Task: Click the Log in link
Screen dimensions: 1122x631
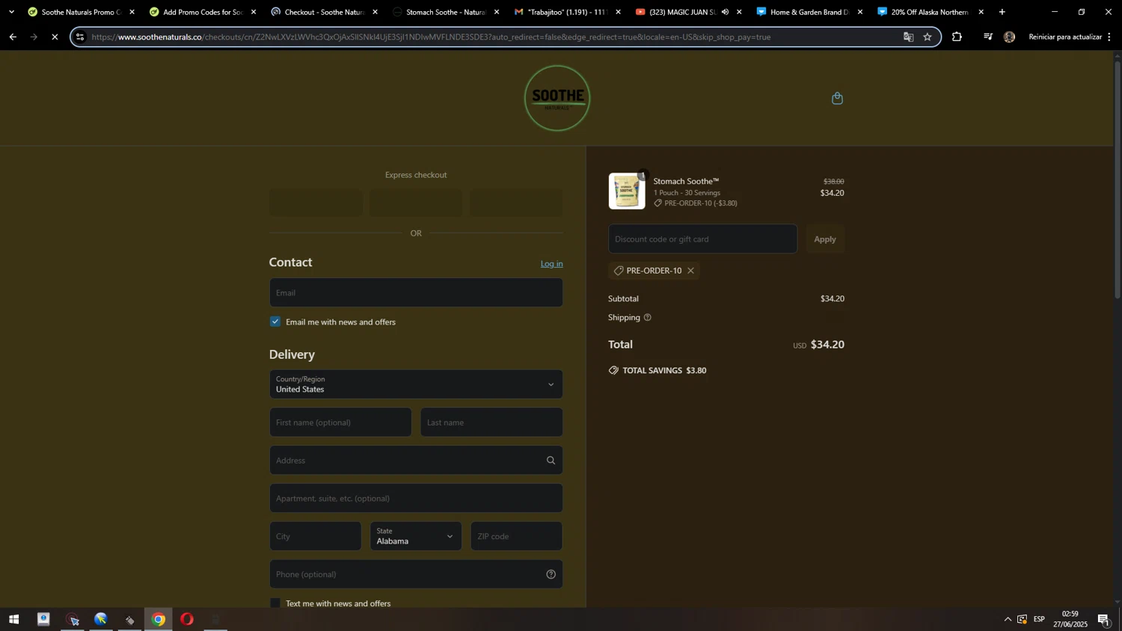Action: point(551,264)
